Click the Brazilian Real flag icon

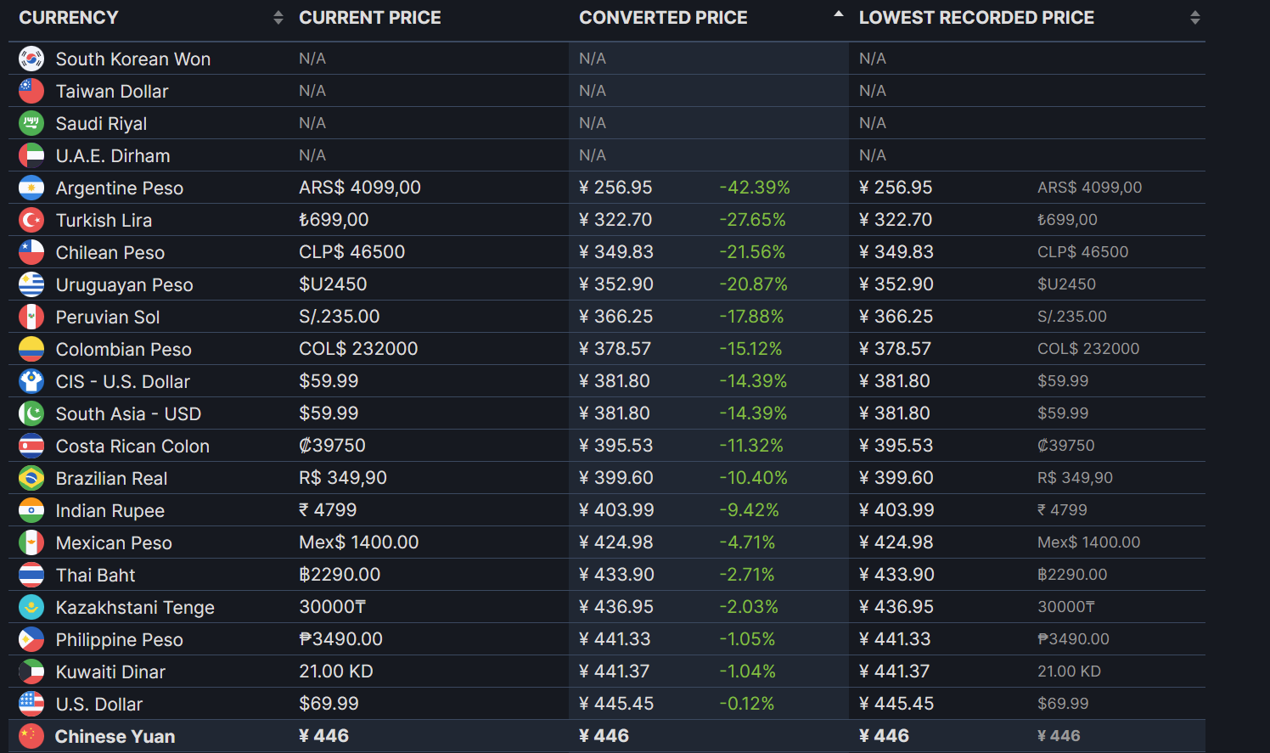[x=31, y=478]
